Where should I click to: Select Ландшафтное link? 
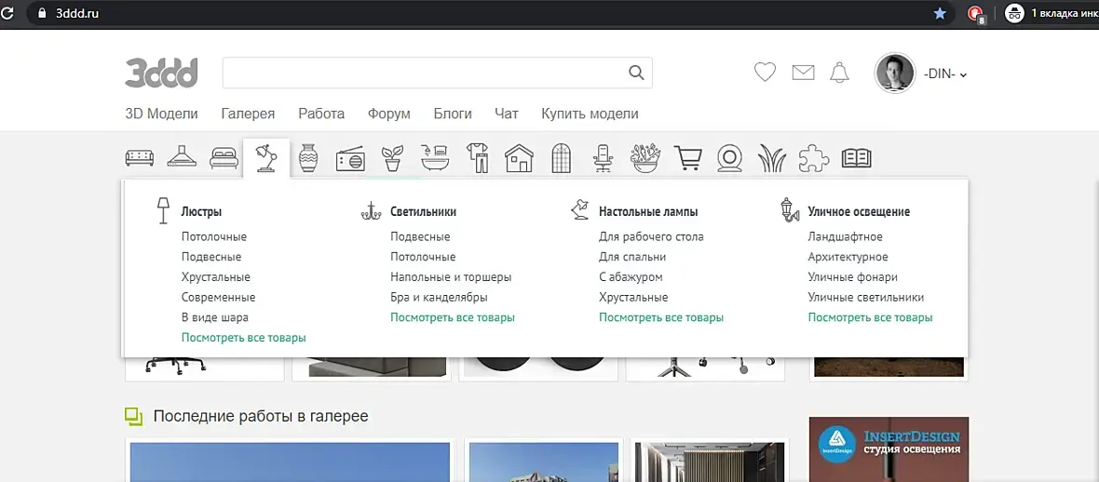click(846, 236)
